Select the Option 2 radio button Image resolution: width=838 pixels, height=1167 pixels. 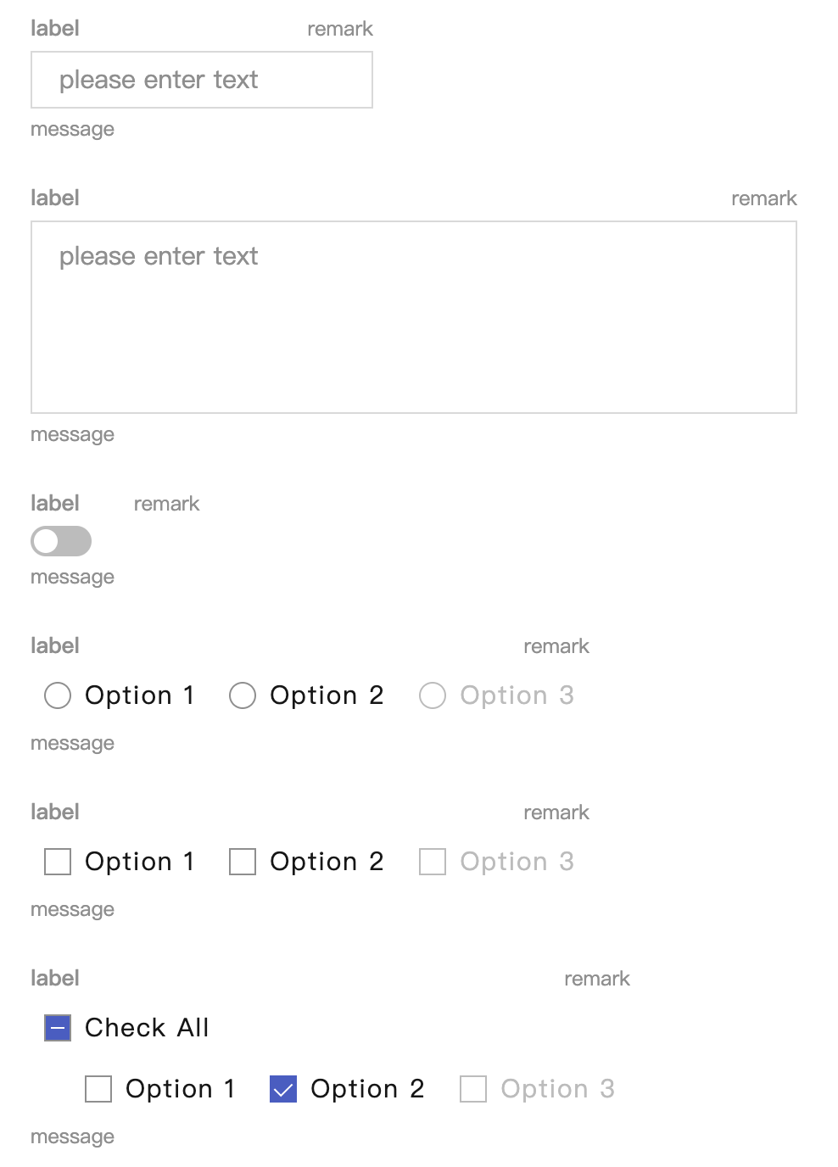pos(243,695)
